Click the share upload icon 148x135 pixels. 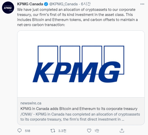pos(122,131)
